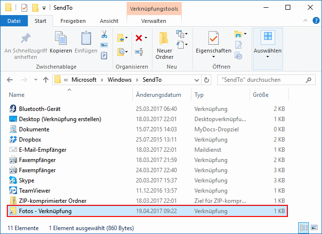Click the Copy to folder icon
This screenshot has height=234, width=322.
[120, 52]
